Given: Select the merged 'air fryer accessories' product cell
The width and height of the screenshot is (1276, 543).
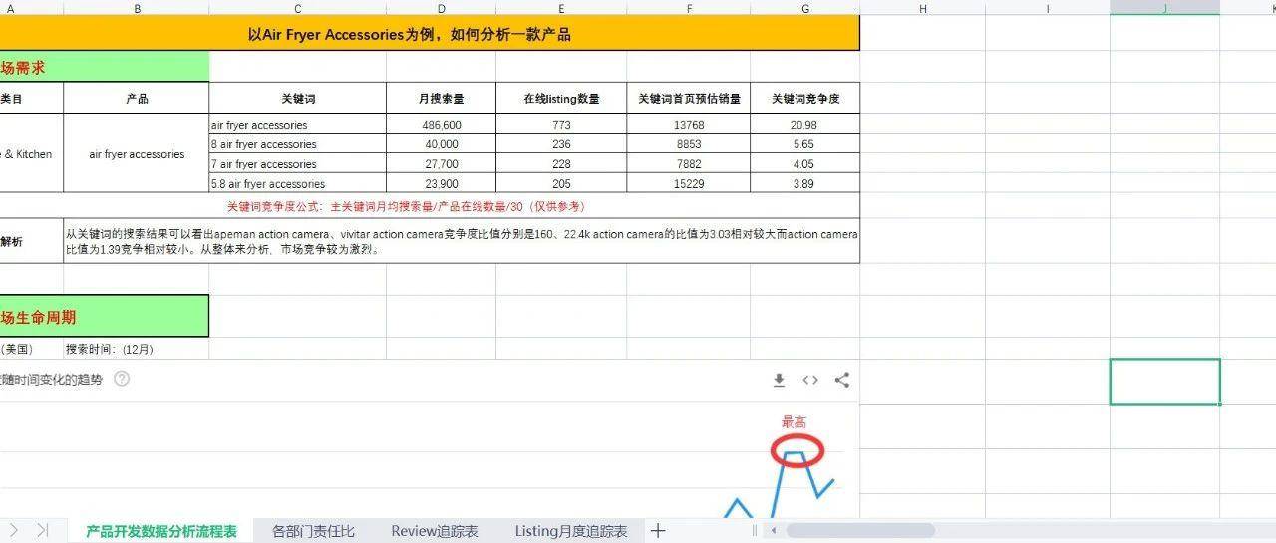Looking at the screenshot, I should pyautogui.click(x=137, y=153).
